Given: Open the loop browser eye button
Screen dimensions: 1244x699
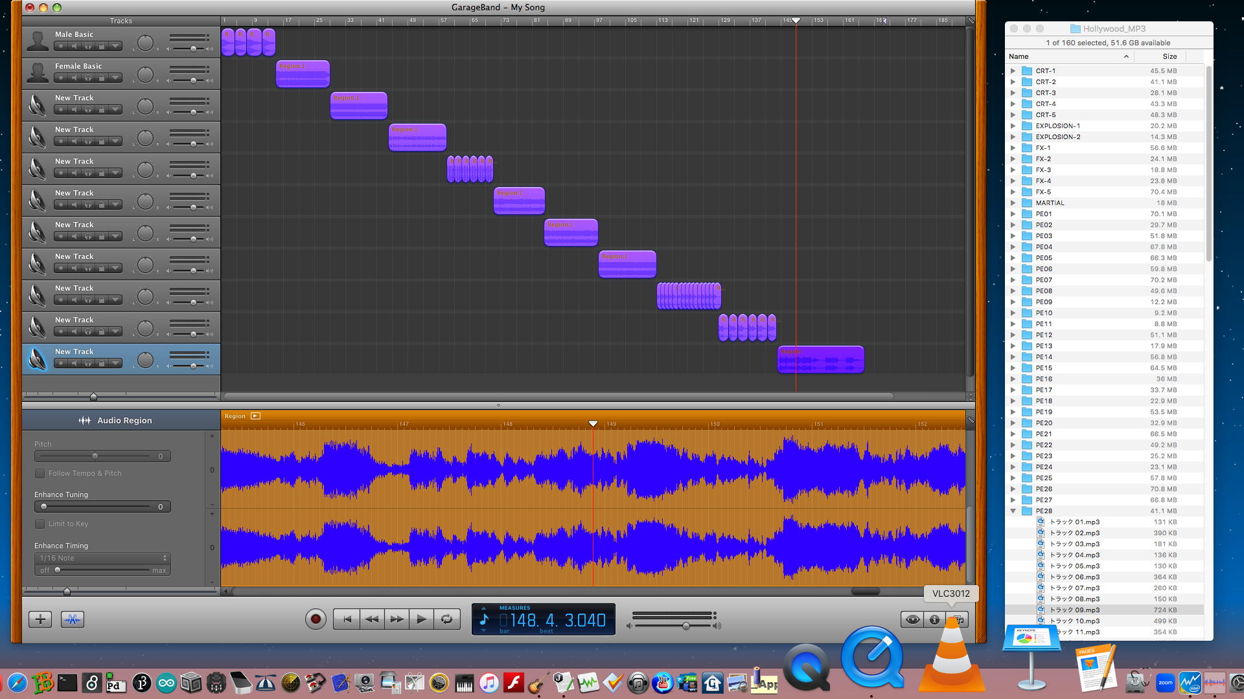Looking at the screenshot, I should (x=912, y=619).
